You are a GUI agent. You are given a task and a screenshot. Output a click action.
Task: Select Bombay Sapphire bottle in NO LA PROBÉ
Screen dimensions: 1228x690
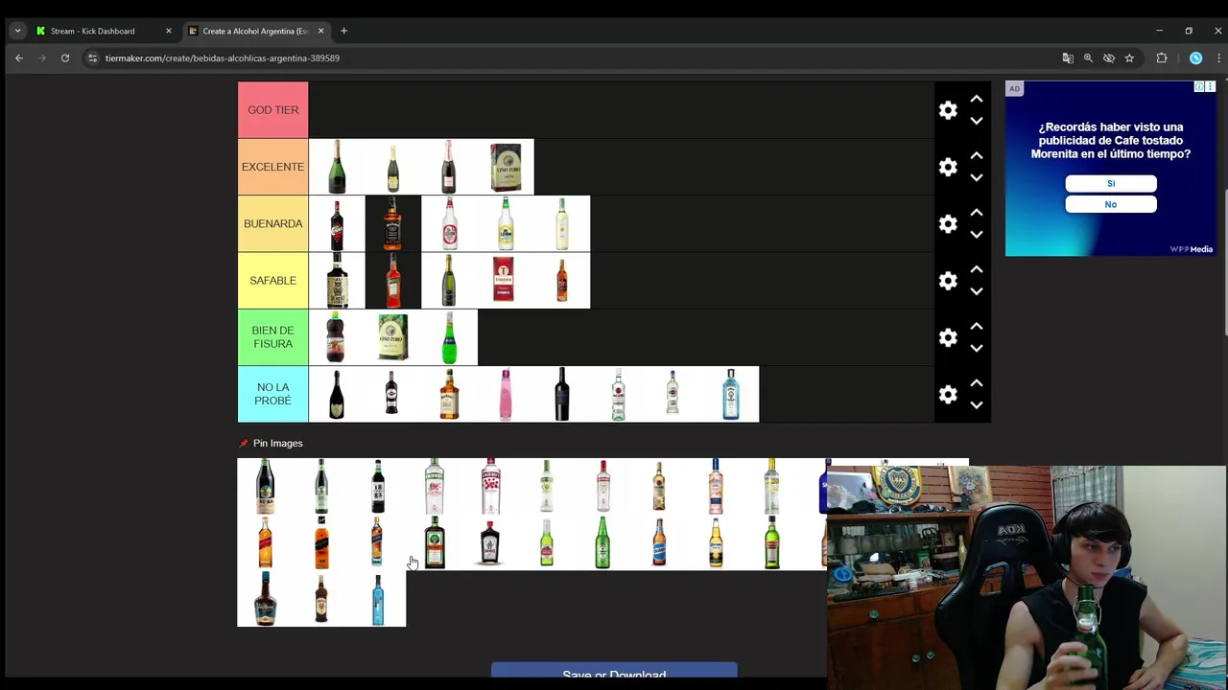[x=731, y=394]
